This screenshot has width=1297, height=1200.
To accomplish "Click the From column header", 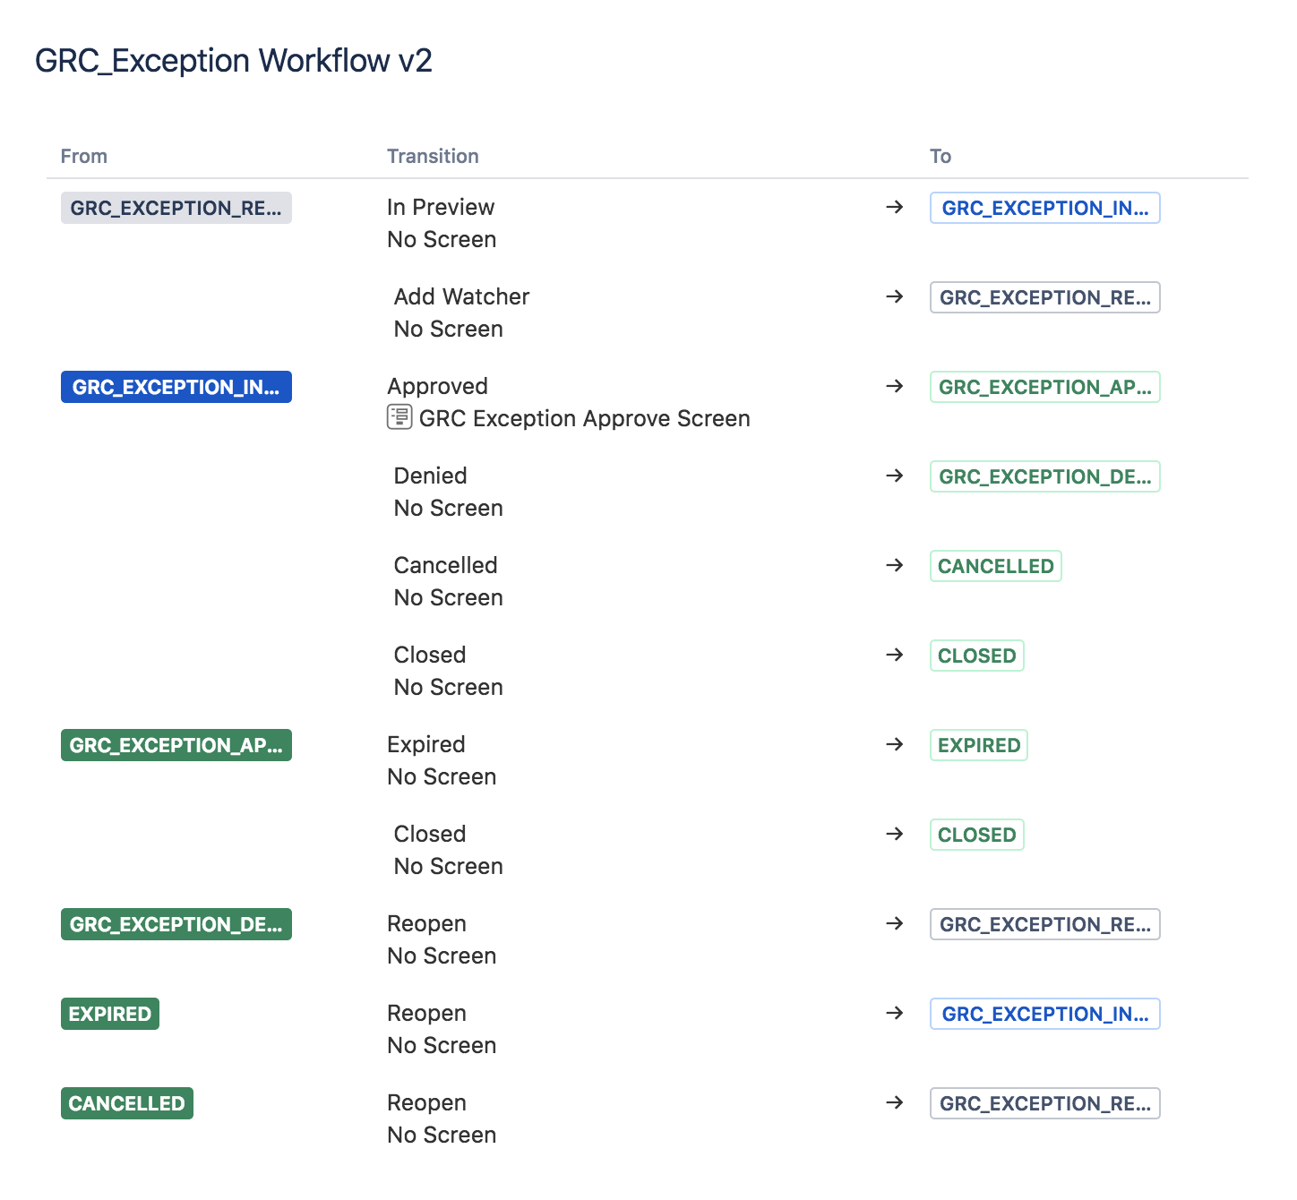I will pos(83,156).
